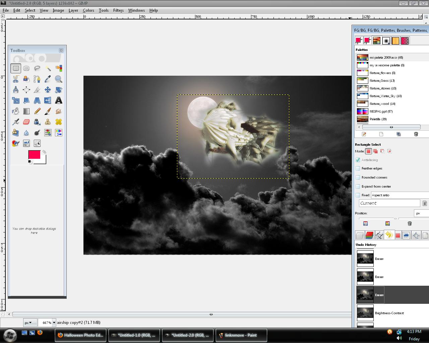Open the zoom percentage dropdown arrow
Viewport: 429px width, 343px height.
(54, 323)
